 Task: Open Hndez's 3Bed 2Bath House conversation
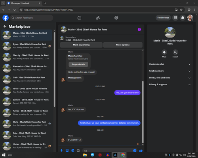click(x=27, y=146)
